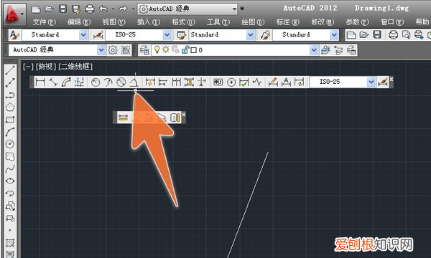Open the 工具(T) menu
431x258 pixels.
[x=218, y=22]
